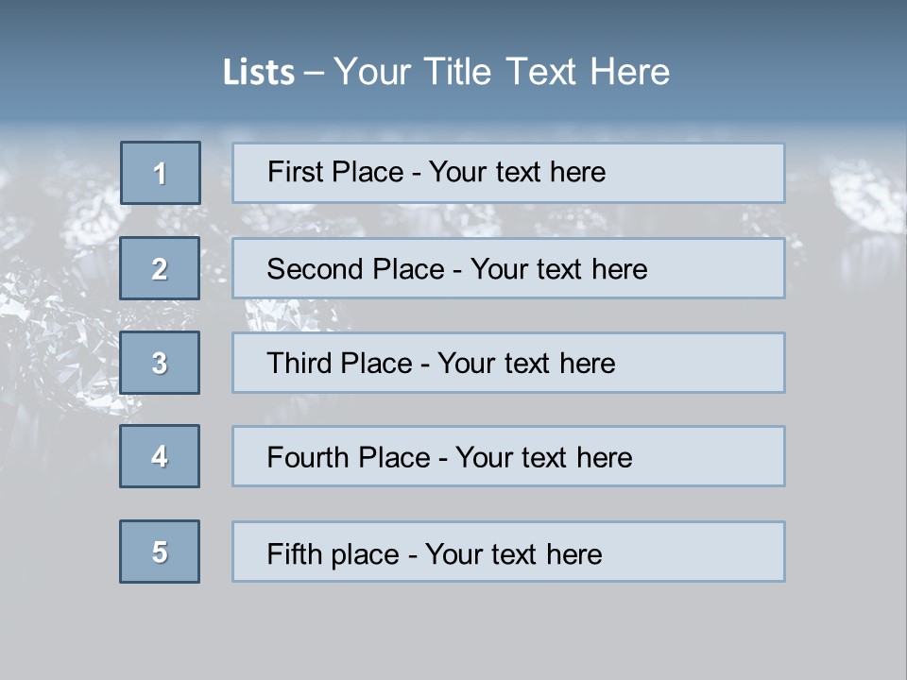Select the box numbered 3
This screenshot has height=680, width=907.
160,363
